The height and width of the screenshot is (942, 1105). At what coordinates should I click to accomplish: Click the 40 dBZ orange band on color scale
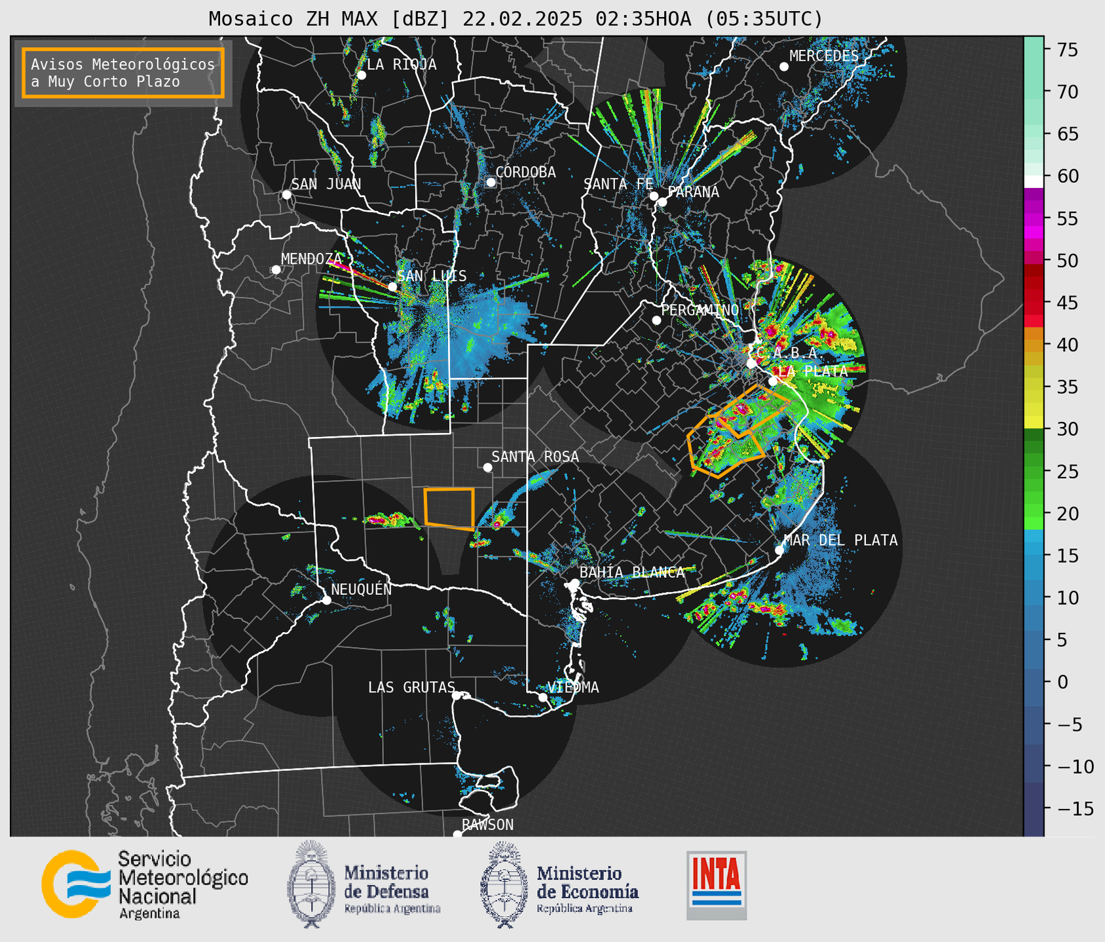pyautogui.click(x=1034, y=345)
